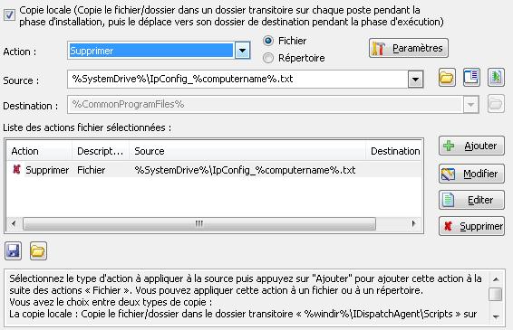
Task: Click the Destination column header in list
Action: [x=394, y=151]
